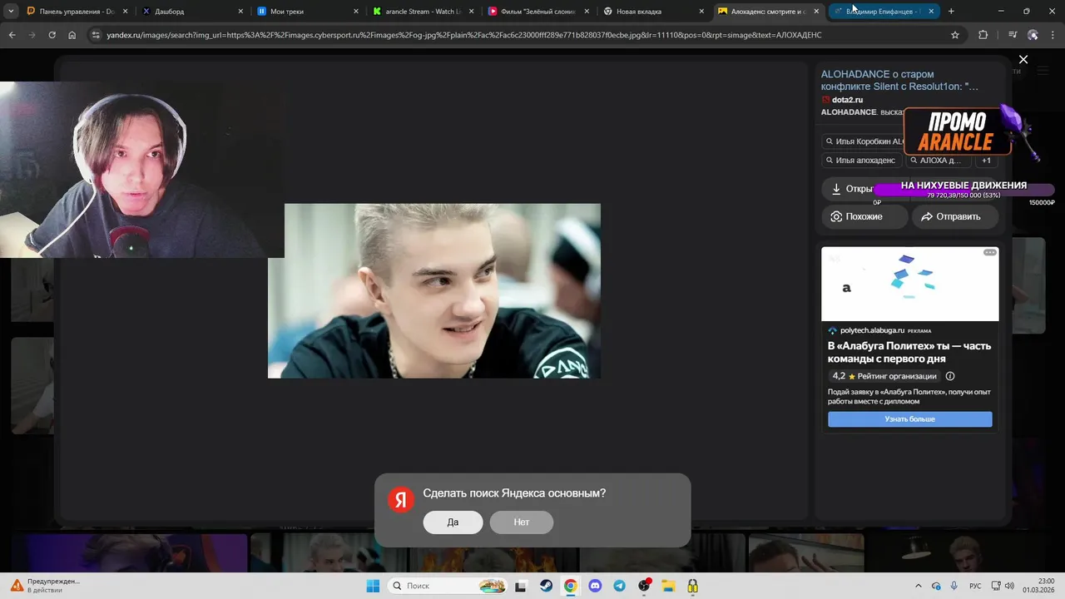Image resolution: width=1065 pixels, height=599 pixels.
Task: Select the Илья алохаденс search suggestion chip
Action: [x=861, y=161]
